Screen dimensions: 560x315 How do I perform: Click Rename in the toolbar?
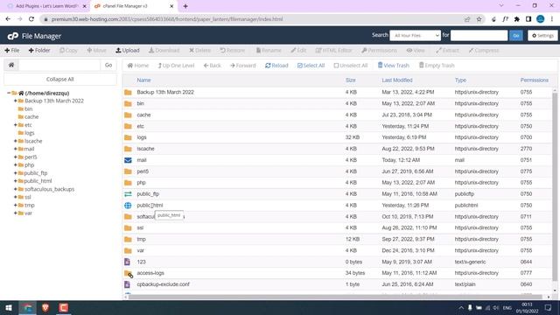269,51
